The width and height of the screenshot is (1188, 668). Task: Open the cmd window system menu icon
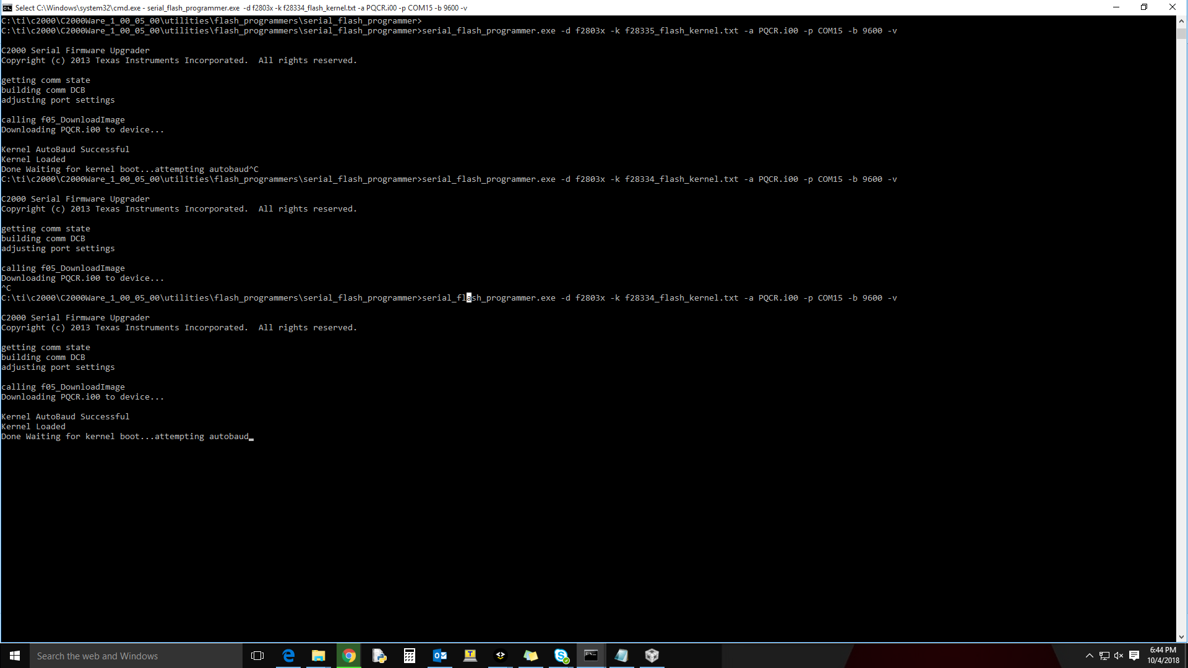(7, 7)
